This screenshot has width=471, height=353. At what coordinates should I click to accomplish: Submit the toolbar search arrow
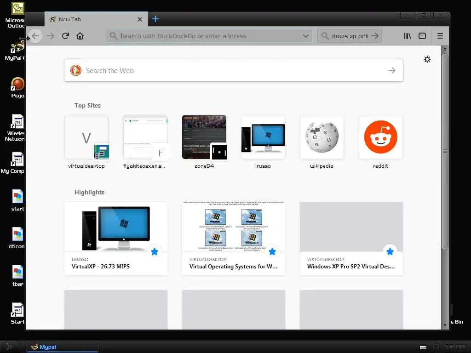375,36
